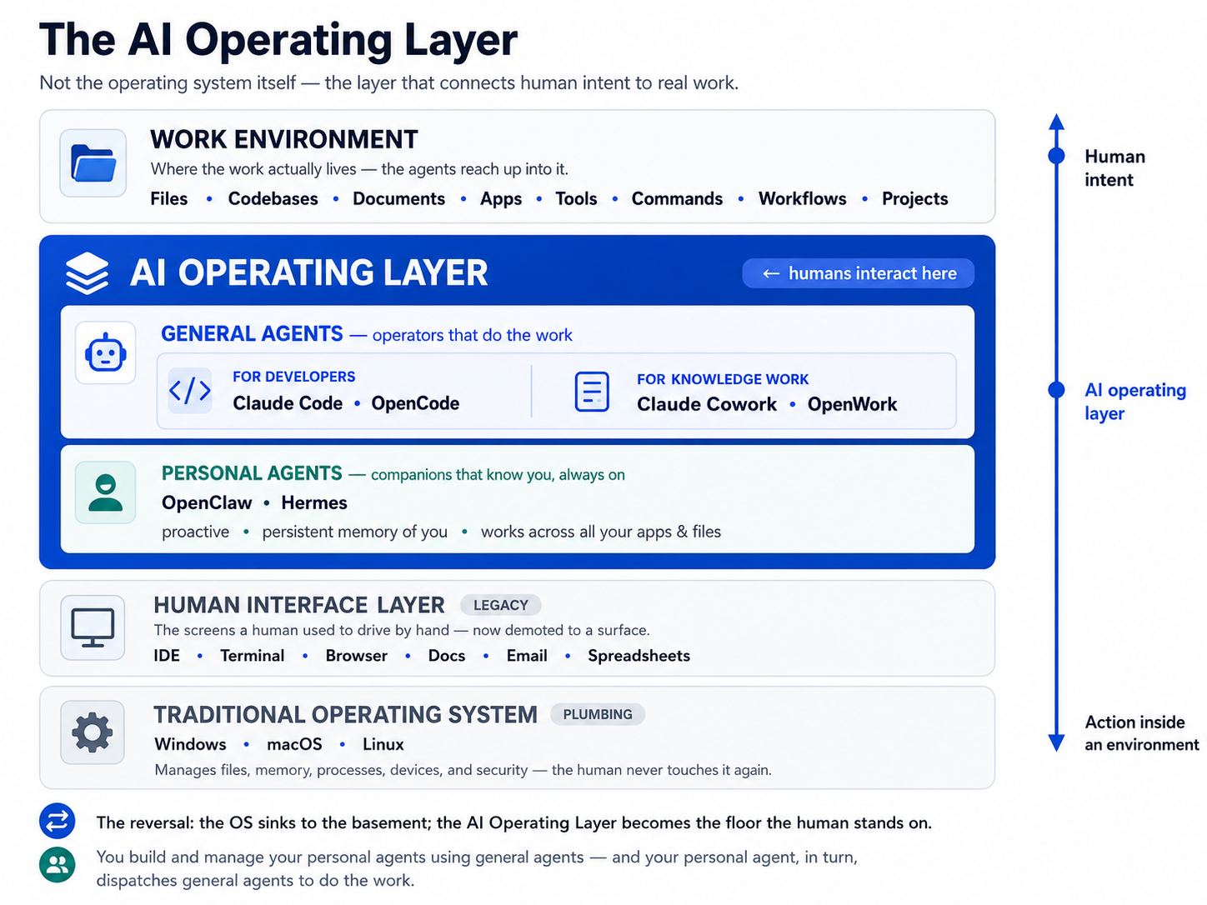This screenshot has height=905, width=1207.
Task: Click the green people icon near bottom note
Action: click(58, 865)
